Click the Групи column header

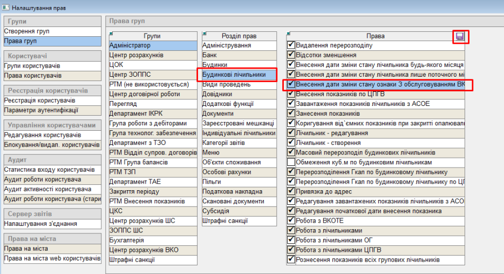153,36
